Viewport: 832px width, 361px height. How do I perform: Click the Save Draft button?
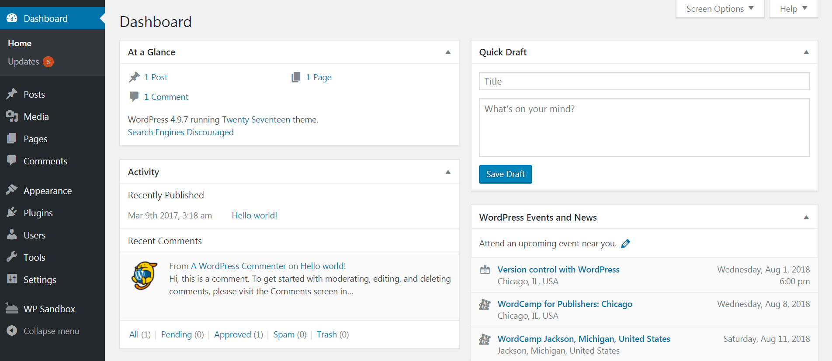(x=506, y=174)
